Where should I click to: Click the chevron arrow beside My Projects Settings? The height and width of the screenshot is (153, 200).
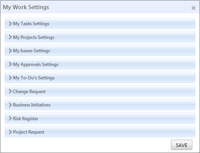[10, 37]
